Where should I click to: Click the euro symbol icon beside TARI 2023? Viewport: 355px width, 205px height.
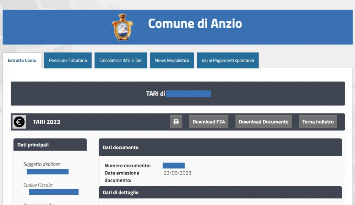(x=19, y=122)
